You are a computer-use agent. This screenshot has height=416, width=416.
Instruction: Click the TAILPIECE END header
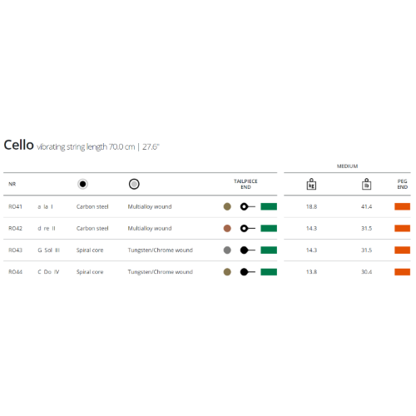[245, 184]
